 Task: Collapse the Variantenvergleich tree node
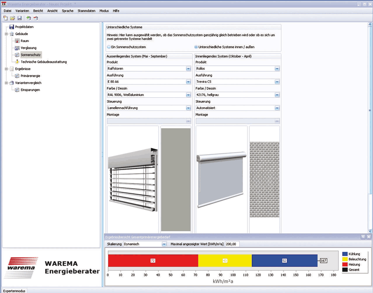[7, 83]
